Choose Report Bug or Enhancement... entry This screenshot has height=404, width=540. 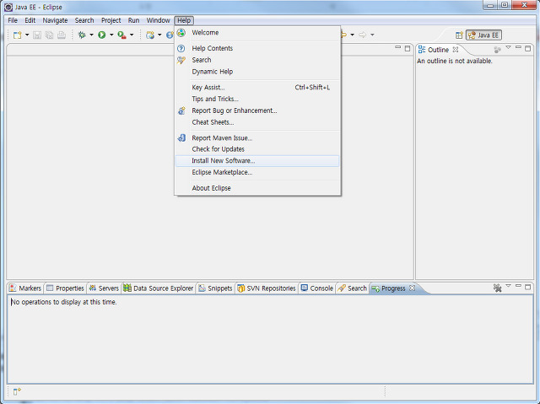pyautogui.click(x=257, y=110)
